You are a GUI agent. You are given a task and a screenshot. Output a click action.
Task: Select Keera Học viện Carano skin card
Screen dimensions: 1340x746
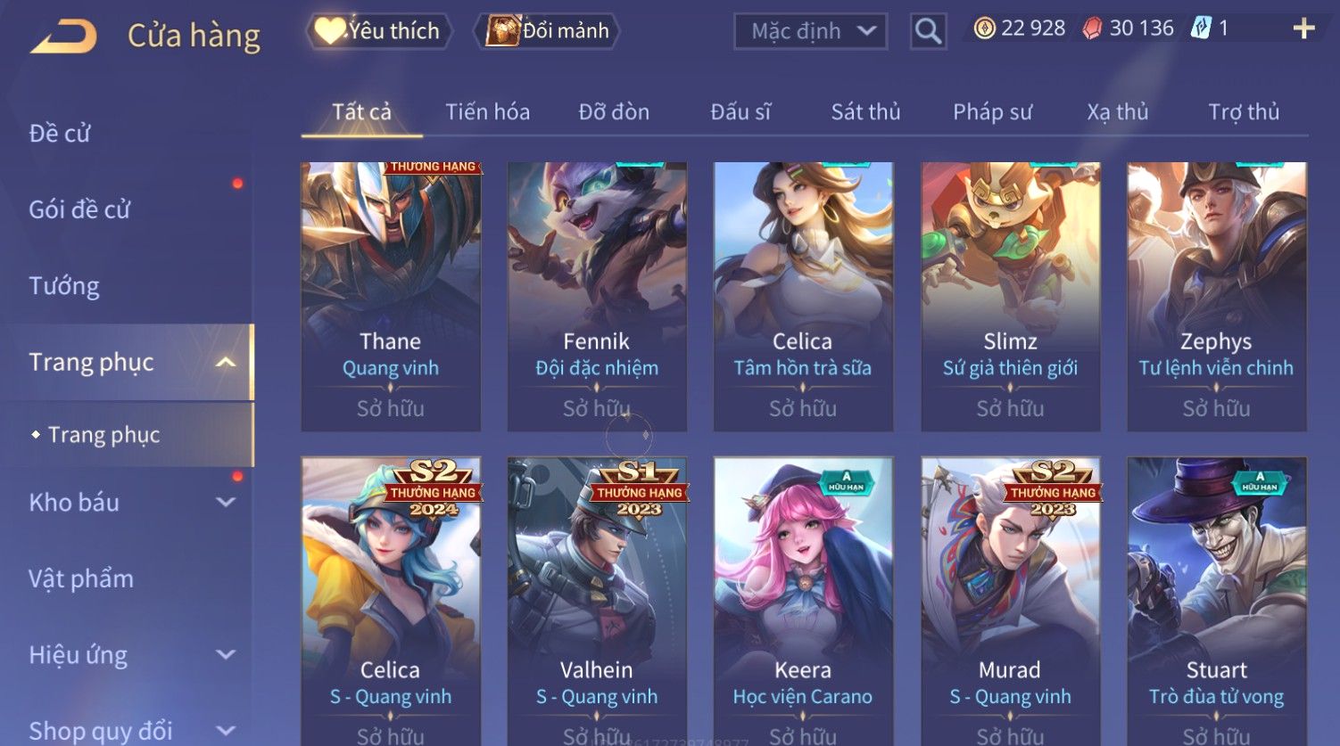click(803, 602)
